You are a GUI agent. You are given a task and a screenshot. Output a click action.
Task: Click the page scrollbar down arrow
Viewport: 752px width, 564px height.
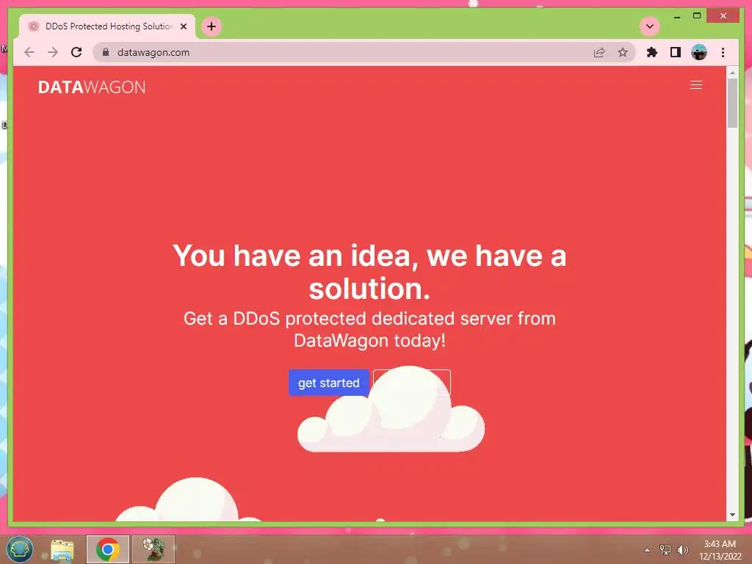click(x=732, y=515)
